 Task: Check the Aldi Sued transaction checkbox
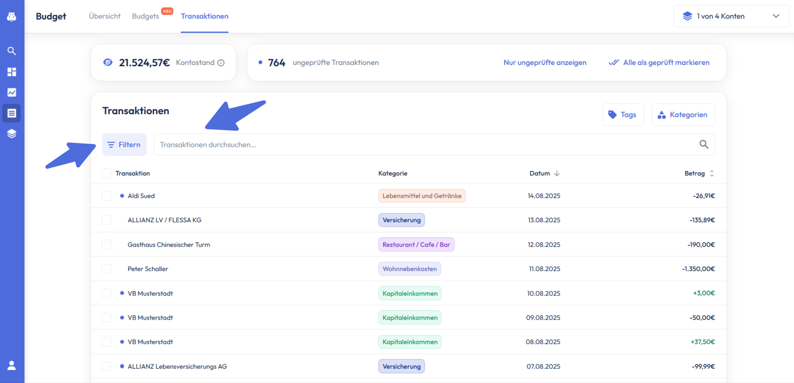tap(107, 196)
